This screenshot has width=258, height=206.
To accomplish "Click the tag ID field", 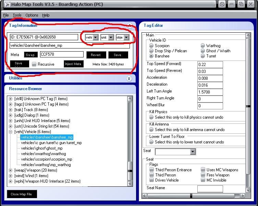I will pyautogui.click(x=44, y=37).
